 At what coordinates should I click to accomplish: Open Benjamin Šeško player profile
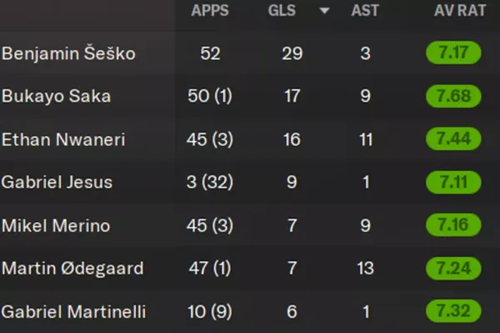[68, 53]
